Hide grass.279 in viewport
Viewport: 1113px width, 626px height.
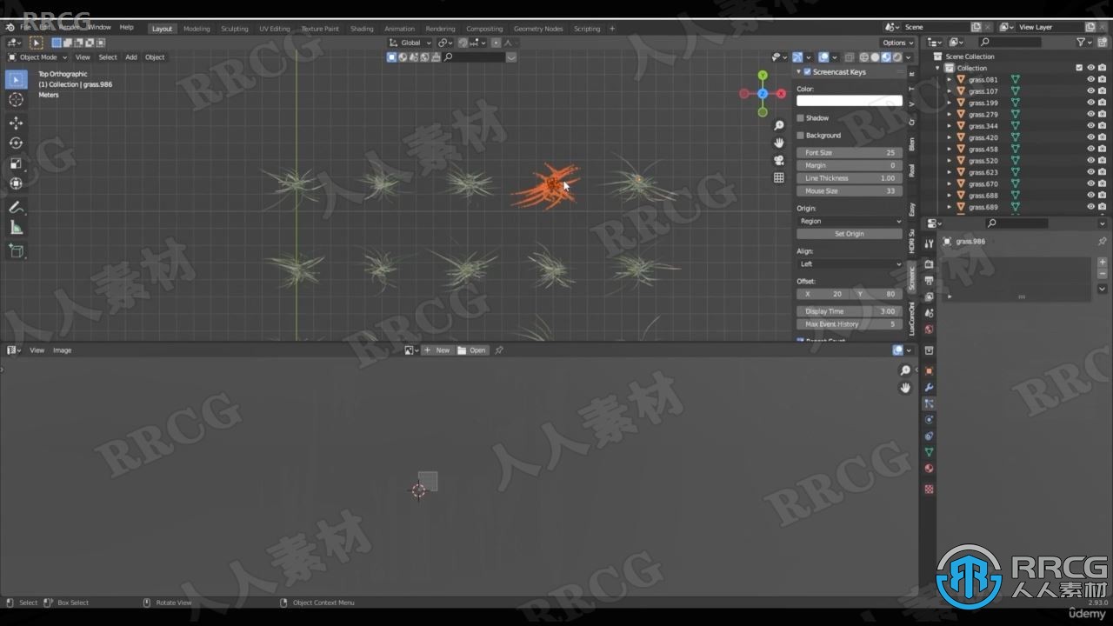pyautogui.click(x=1090, y=114)
